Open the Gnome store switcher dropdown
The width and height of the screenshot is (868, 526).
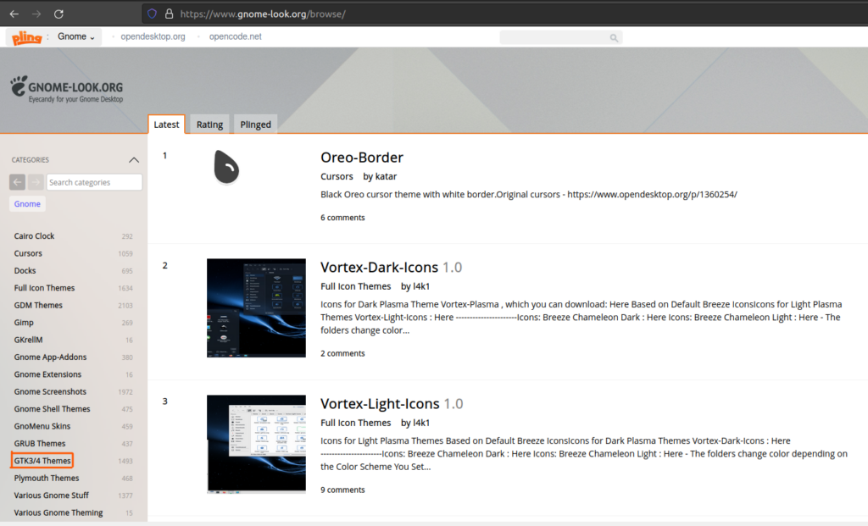tap(75, 36)
